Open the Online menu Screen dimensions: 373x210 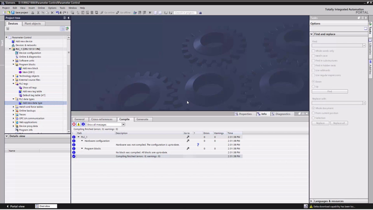pyautogui.click(x=41, y=8)
